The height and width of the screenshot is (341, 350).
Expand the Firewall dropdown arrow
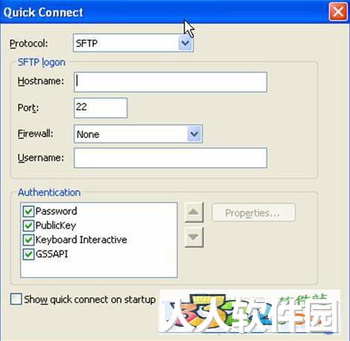pos(194,134)
